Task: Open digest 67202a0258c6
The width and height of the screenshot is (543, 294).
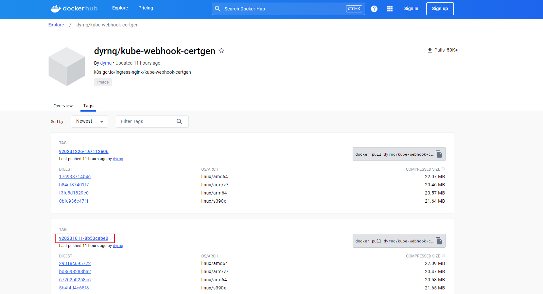Action: (x=75, y=280)
